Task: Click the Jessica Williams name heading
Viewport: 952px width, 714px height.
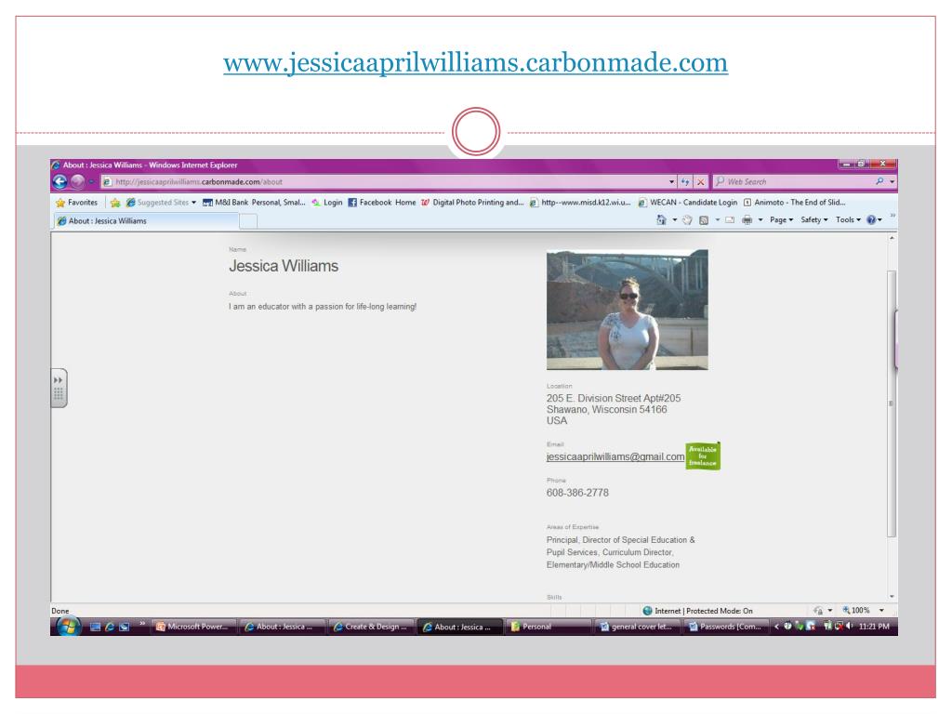Action: tap(284, 266)
